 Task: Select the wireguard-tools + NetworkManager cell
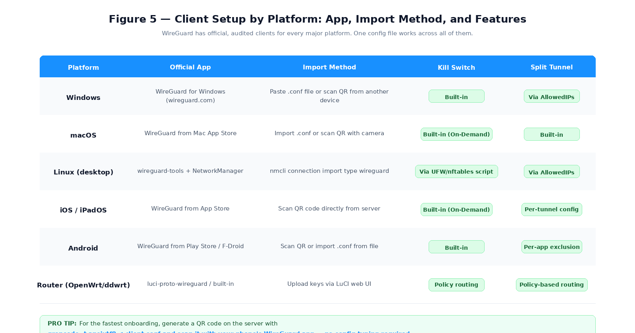point(190,171)
